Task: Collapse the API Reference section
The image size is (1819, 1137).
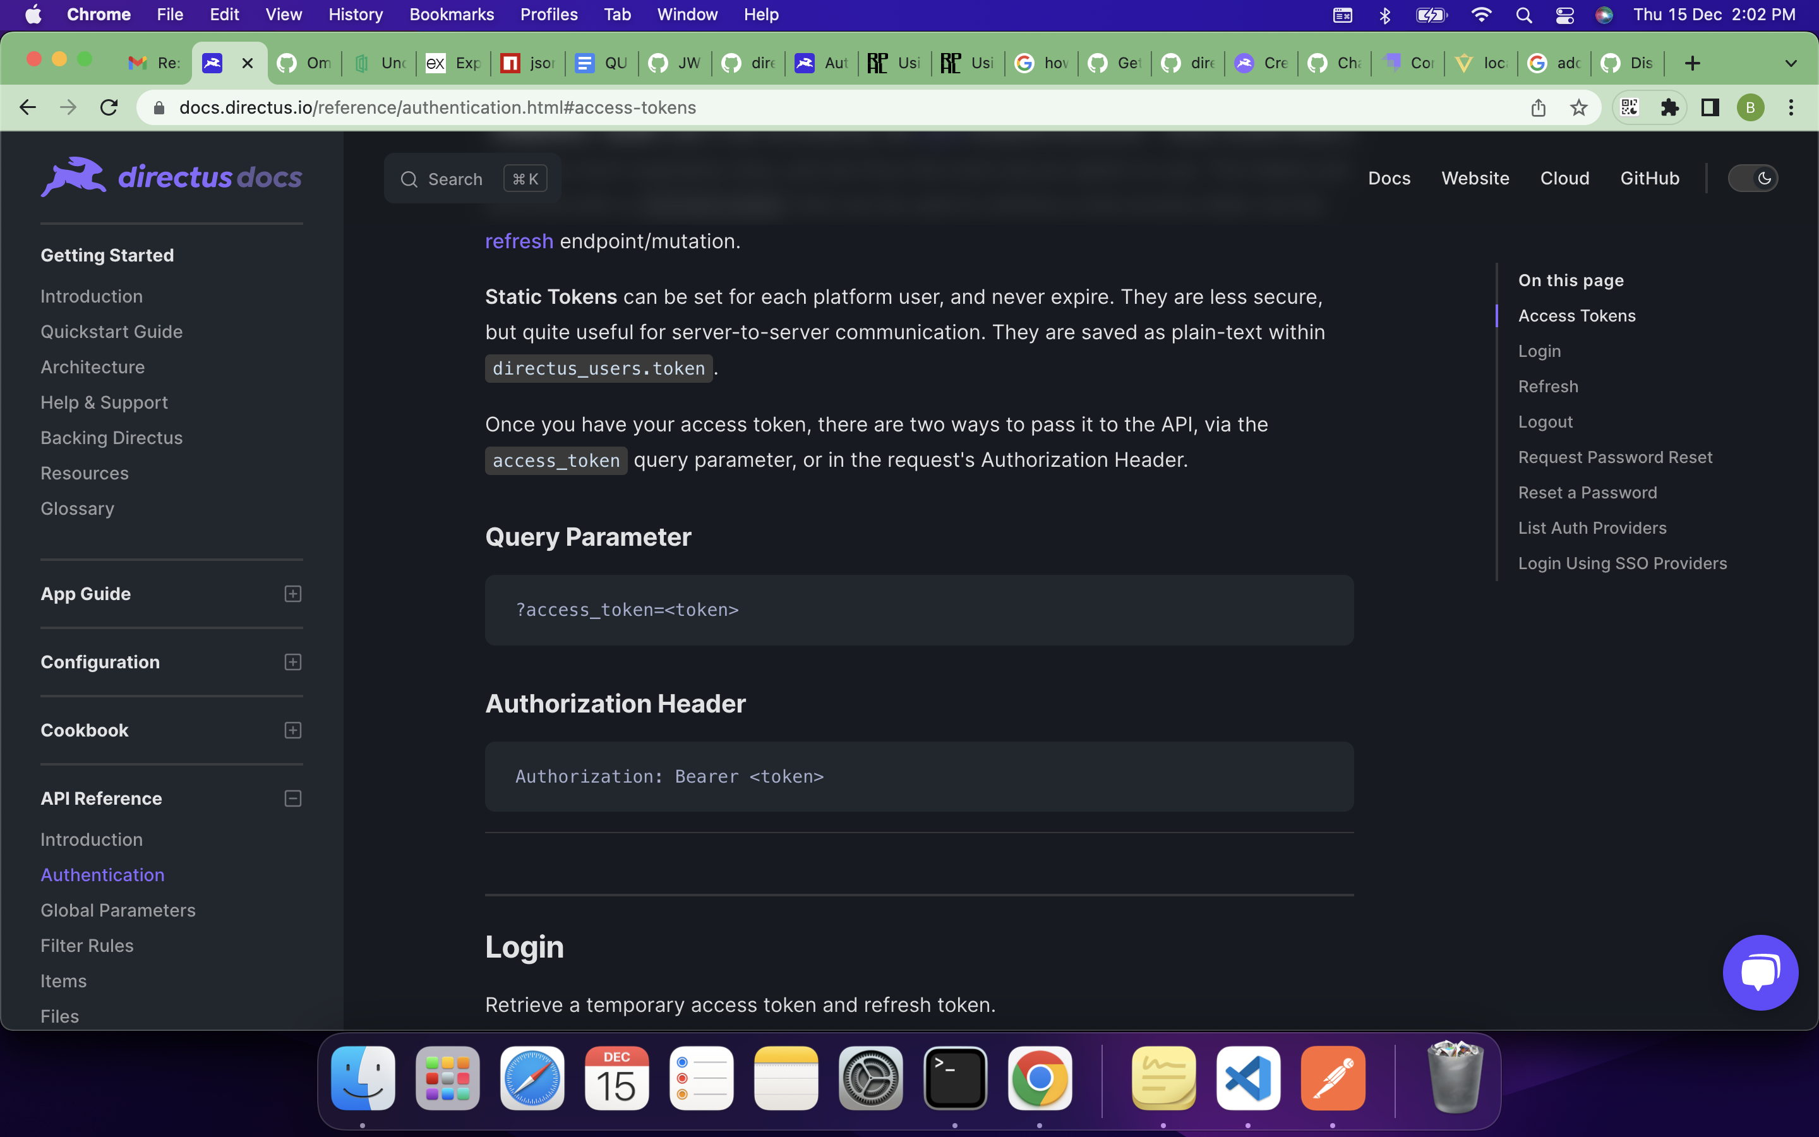Action: [292, 798]
